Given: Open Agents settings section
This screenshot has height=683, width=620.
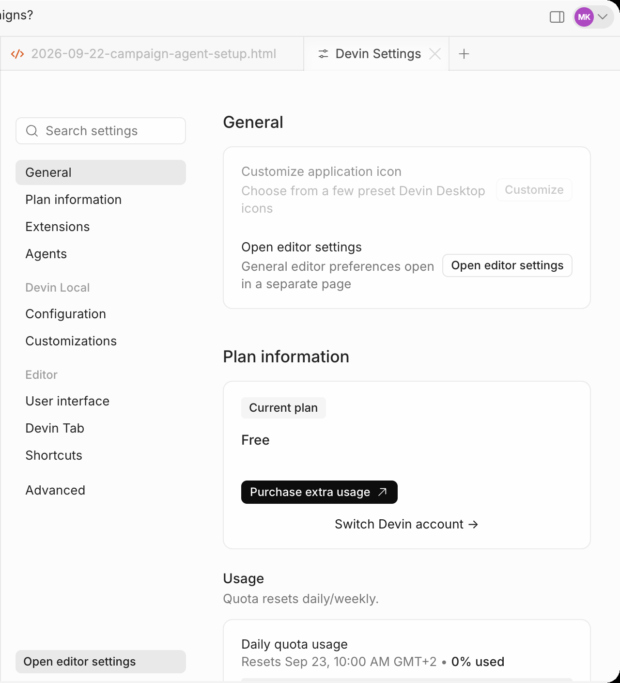Looking at the screenshot, I should [101, 254].
